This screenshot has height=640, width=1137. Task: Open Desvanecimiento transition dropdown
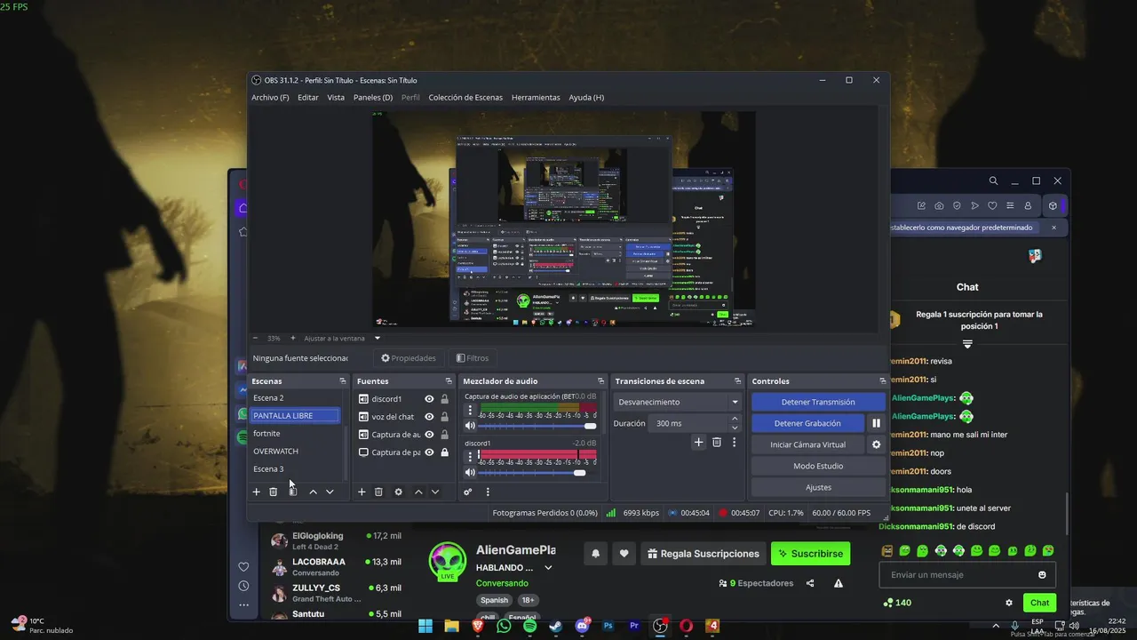pos(679,403)
